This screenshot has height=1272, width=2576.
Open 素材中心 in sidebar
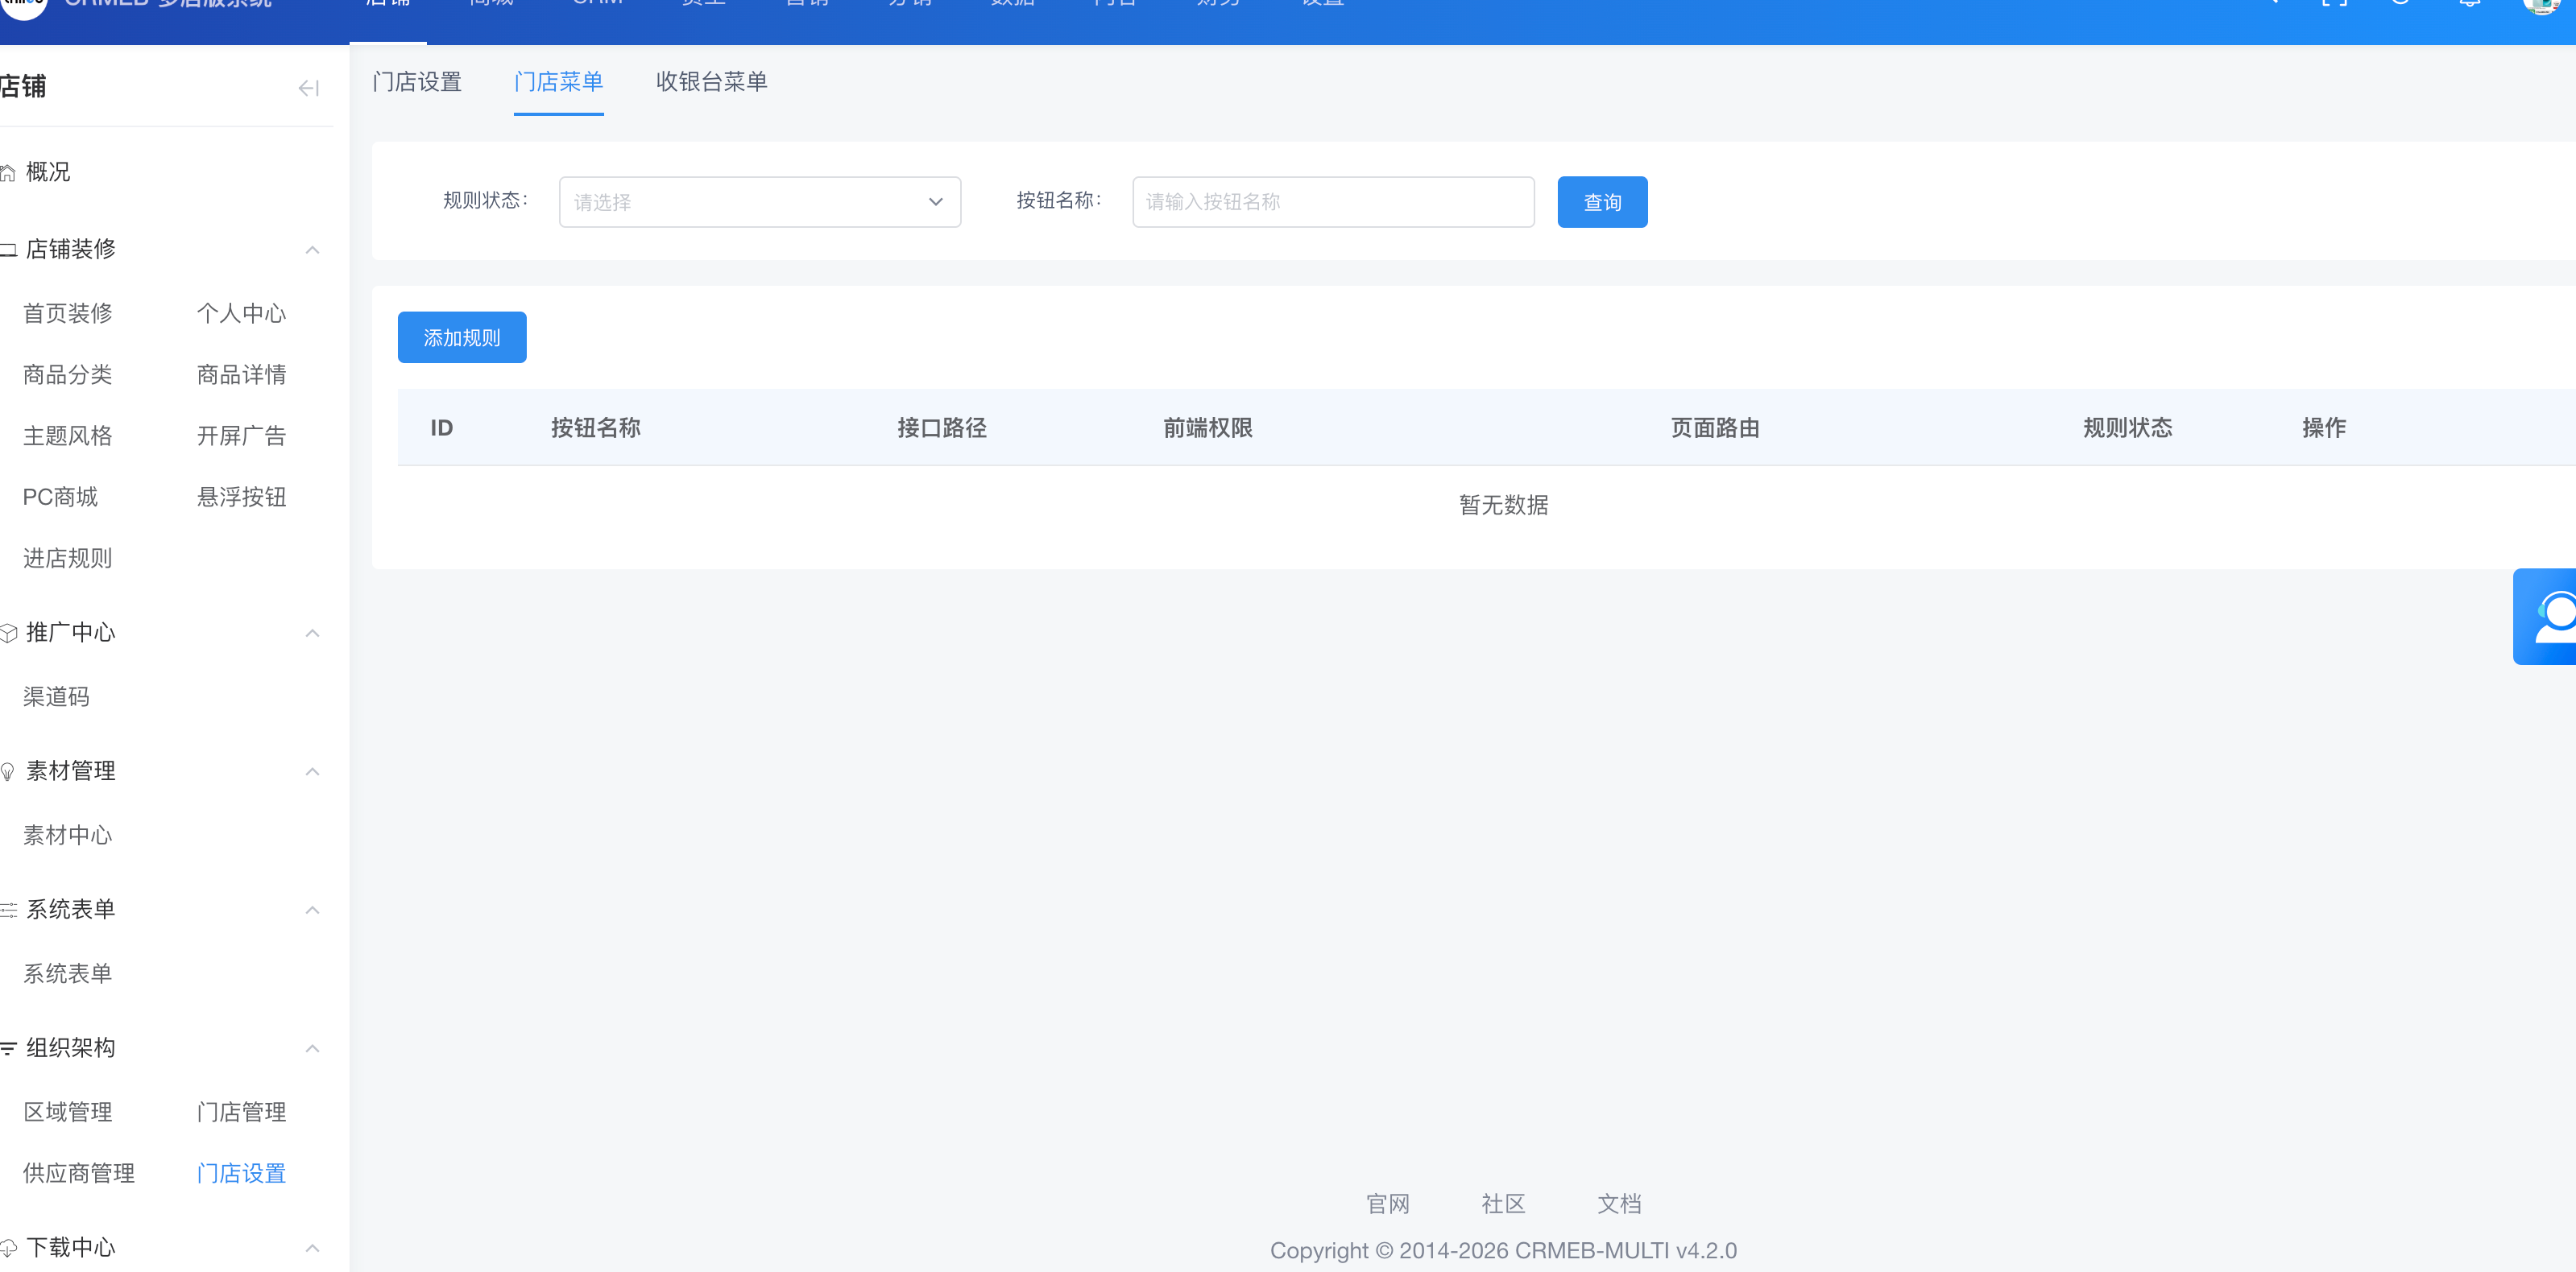[68, 836]
